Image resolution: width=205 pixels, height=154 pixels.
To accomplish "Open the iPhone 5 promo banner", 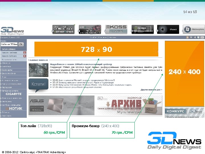I will (x=168, y=29).
